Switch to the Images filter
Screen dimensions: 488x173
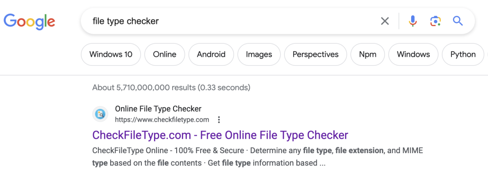[x=259, y=55]
